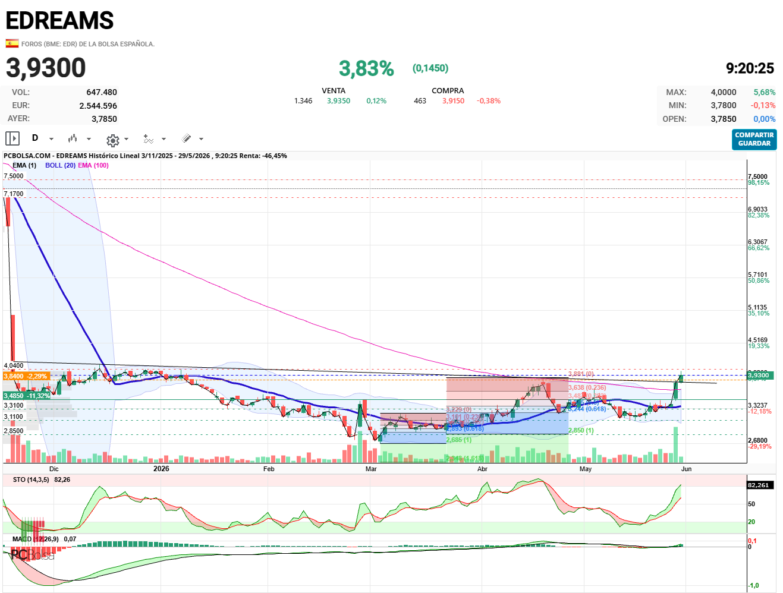
Task: Click the OPEN value 3,7850
Action: pos(724,119)
